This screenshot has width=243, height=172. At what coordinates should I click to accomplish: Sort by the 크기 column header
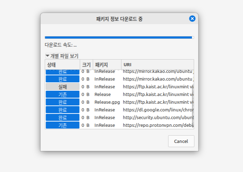[x=87, y=65]
